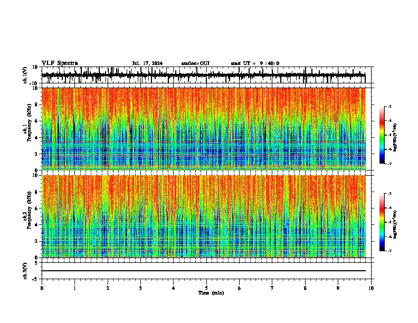This screenshot has width=418, height=323.
Task: Click the "2" tick on the Time axis
Action: [x=108, y=288]
